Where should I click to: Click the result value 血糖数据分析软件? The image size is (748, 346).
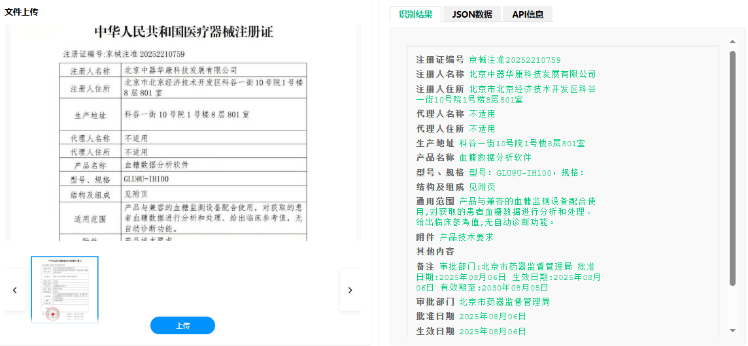[495, 157]
